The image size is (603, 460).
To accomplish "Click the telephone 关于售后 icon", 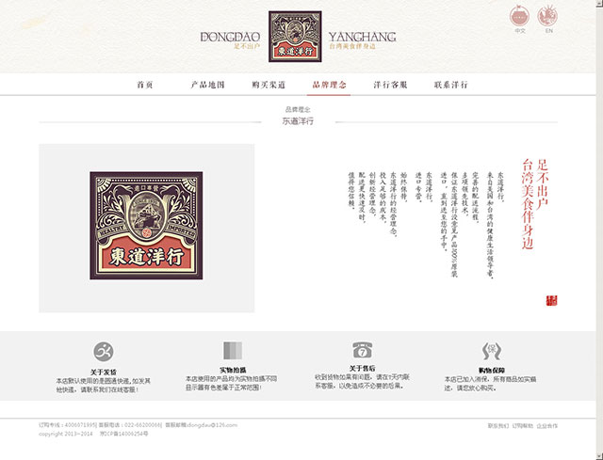I will tap(362, 350).
